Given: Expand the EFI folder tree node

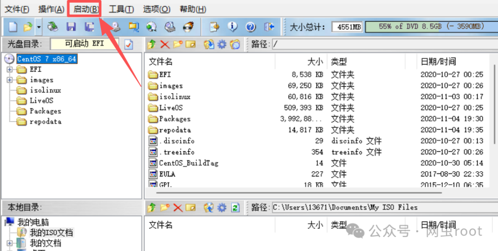Looking at the screenshot, I should click(x=9, y=69).
